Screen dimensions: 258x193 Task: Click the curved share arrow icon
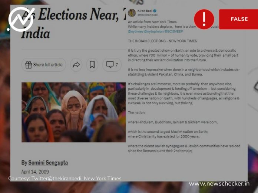(x=76, y=65)
